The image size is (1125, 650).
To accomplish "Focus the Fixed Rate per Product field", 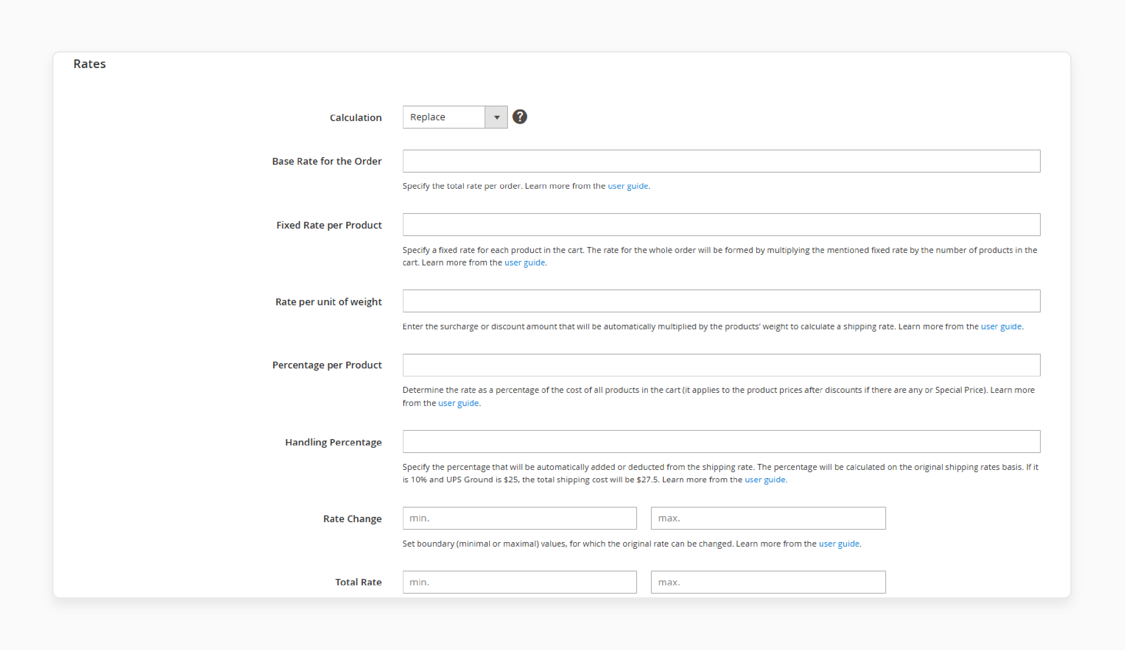I will (721, 224).
